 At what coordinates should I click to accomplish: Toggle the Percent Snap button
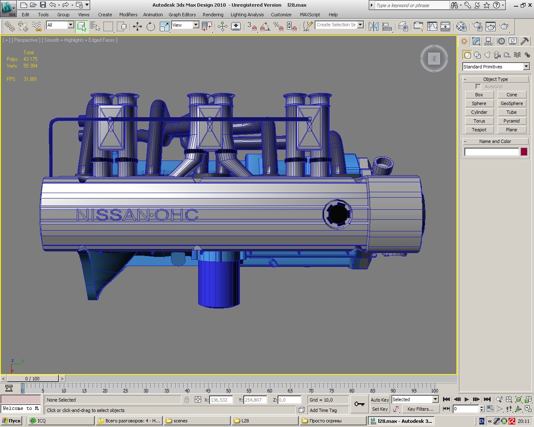(x=278, y=27)
